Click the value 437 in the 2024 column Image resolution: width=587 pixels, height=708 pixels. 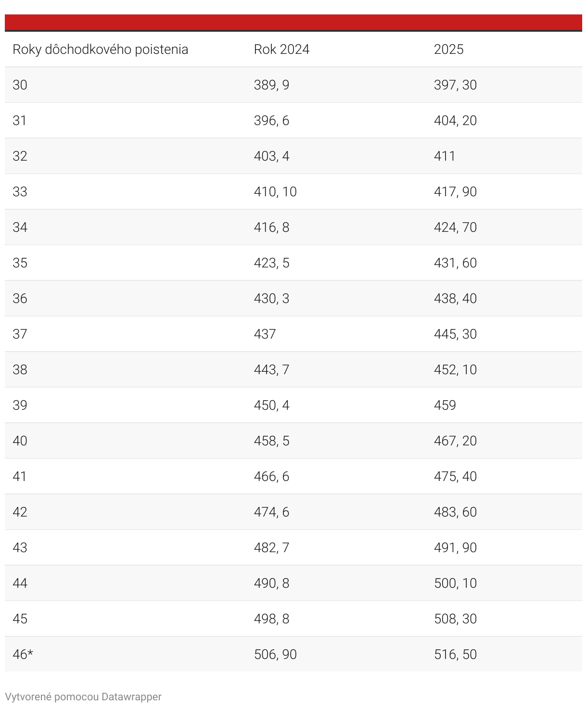click(x=265, y=334)
